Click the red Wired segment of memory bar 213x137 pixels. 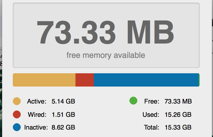coord(85,80)
